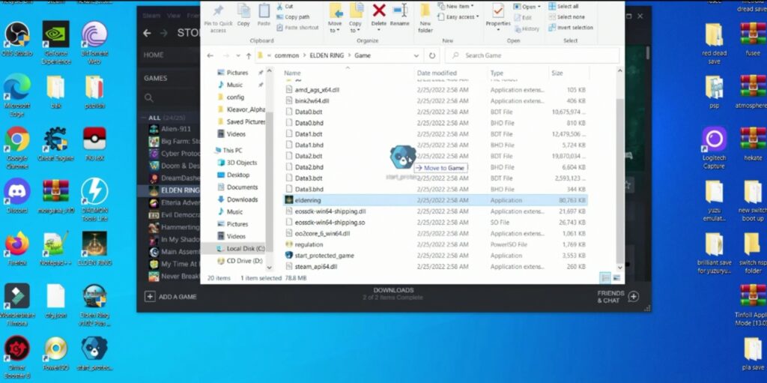Click the Explorer refresh button

tap(432, 55)
